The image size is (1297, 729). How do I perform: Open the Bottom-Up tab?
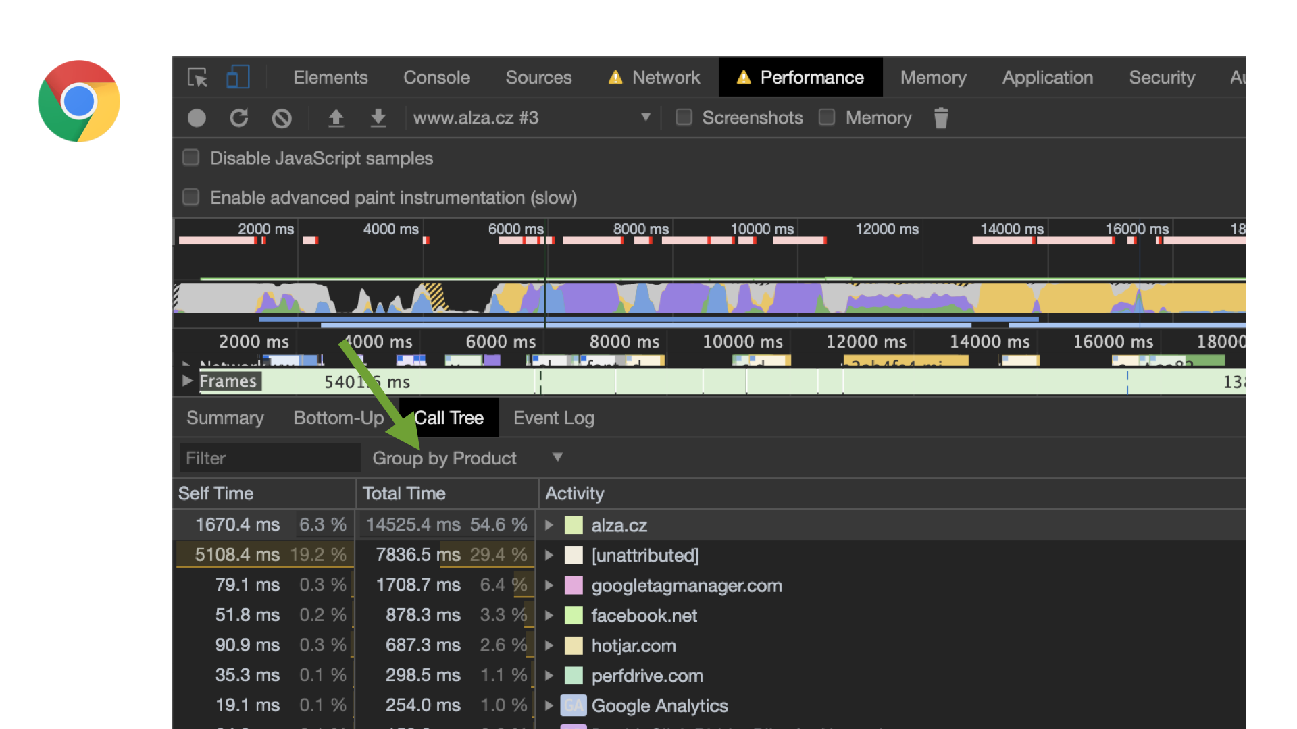coord(338,418)
